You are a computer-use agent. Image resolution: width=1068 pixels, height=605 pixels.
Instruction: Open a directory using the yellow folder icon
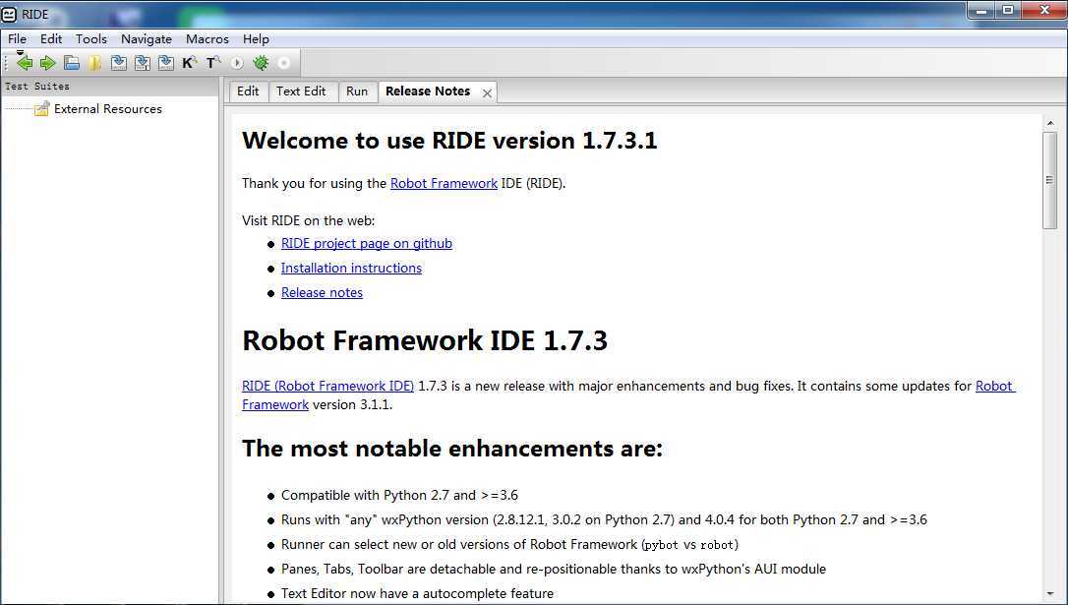94,63
